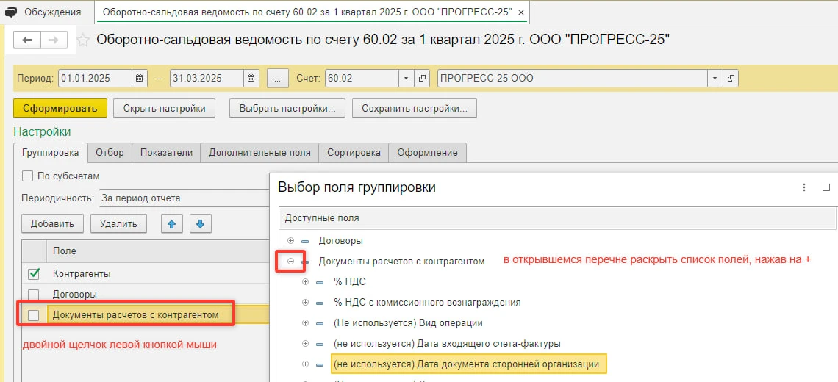Check the Договоры grouping checkbox
This screenshot has width=838, height=382.
point(34,294)
